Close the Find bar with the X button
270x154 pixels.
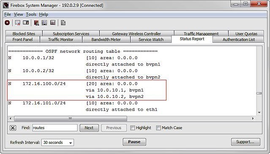click(x=13, y=128)
